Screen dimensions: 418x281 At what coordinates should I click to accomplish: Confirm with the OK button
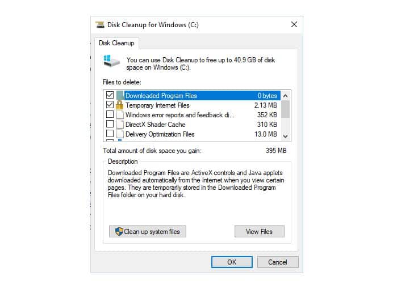(x=232, y=262)
